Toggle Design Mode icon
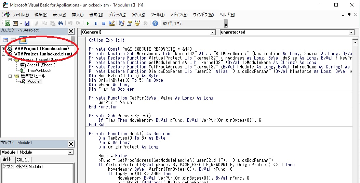Viewport: 360px width, 183px height. [111, 23]
